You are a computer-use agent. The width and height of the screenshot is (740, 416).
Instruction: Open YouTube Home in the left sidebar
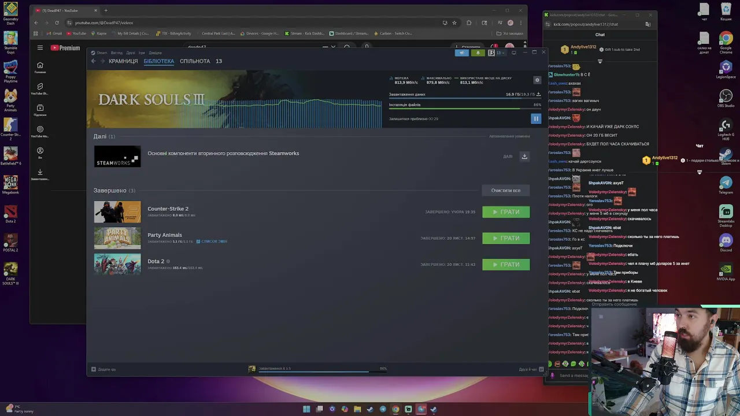click(x=40, y=68)
